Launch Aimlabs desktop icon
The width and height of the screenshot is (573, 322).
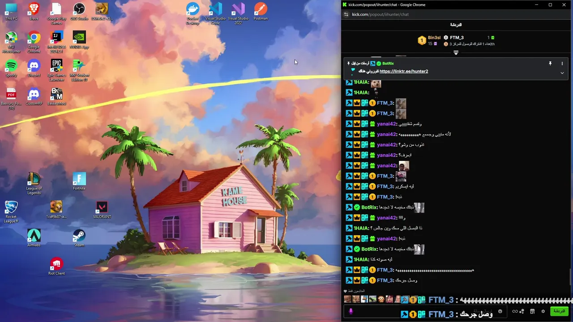click(34, 238)
